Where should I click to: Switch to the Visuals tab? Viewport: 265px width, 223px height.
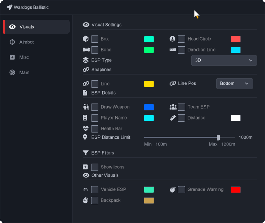pos(37,27)
